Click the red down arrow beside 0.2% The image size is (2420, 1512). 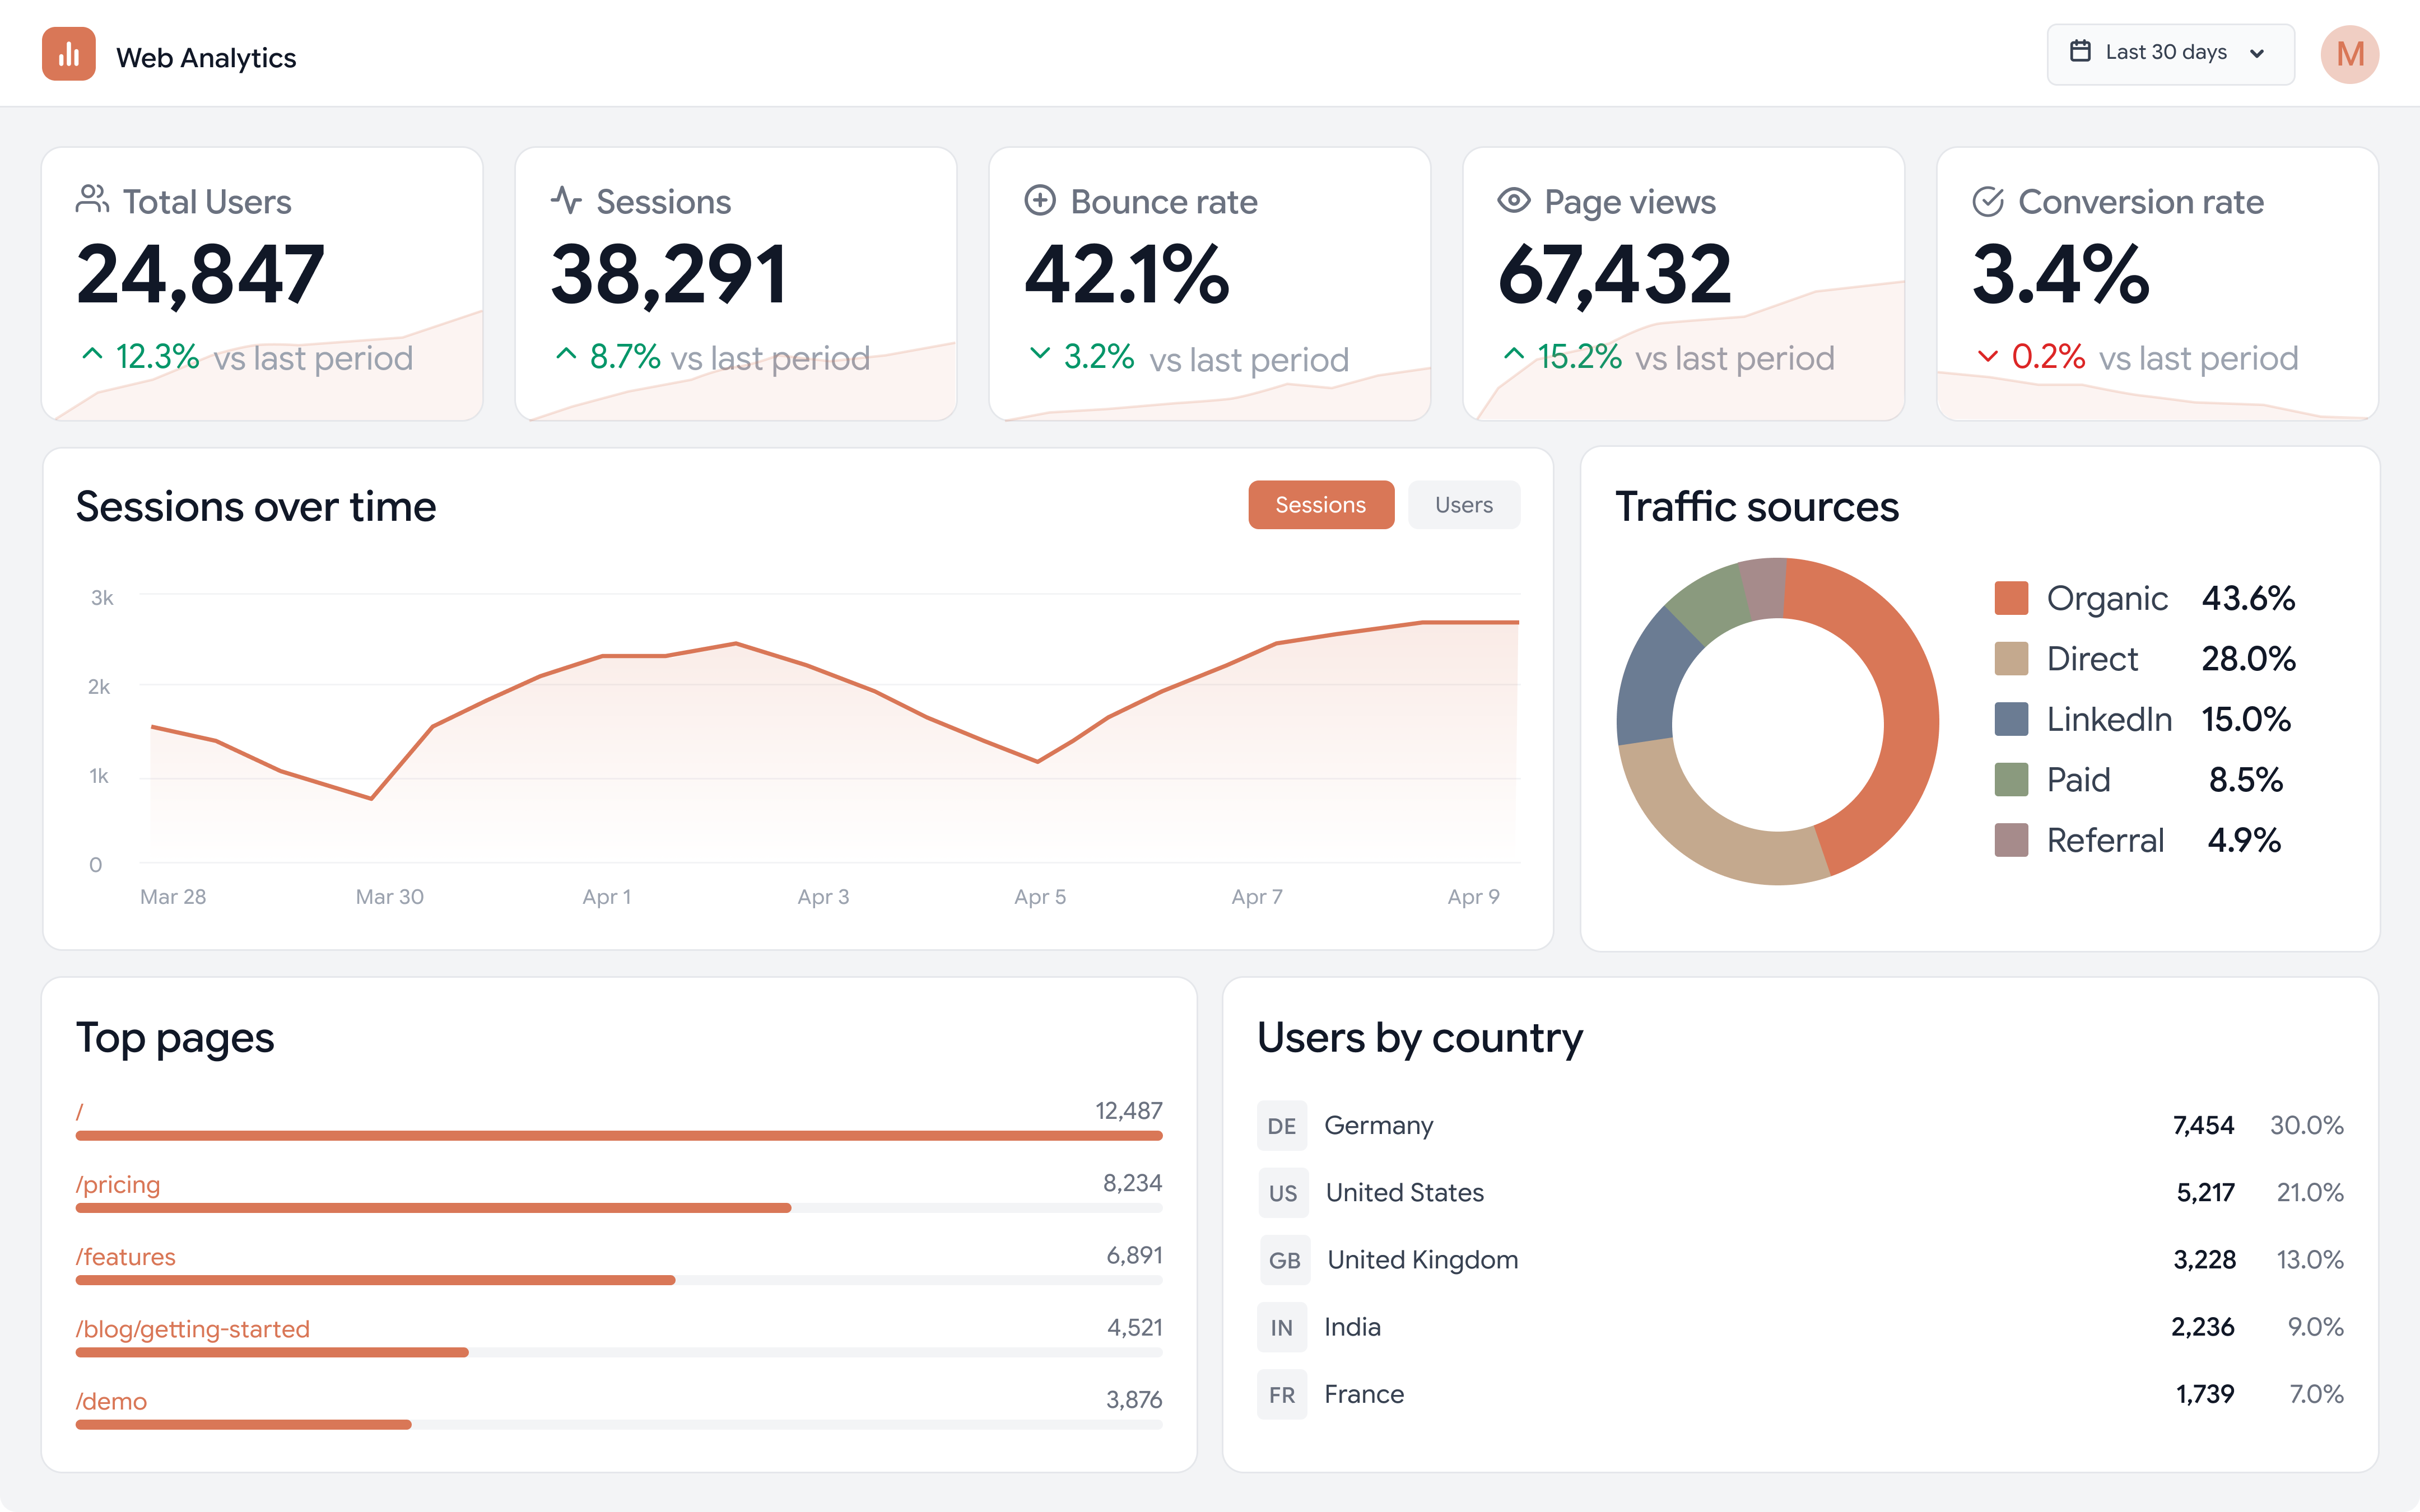tap(1988, 356)
